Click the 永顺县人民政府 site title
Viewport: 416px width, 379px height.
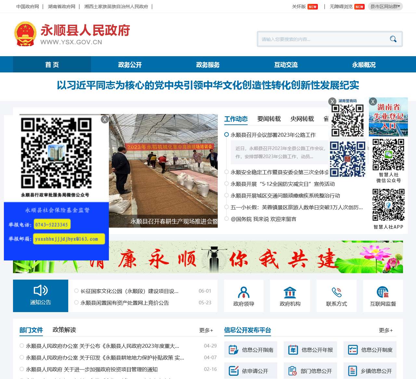[x=85, y=30]
